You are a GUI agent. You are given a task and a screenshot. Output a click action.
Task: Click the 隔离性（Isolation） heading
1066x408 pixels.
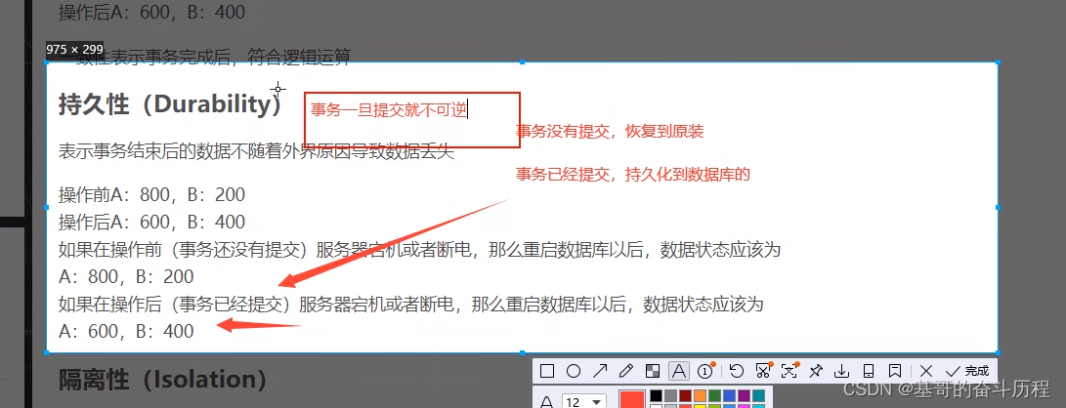click(162, 380)
